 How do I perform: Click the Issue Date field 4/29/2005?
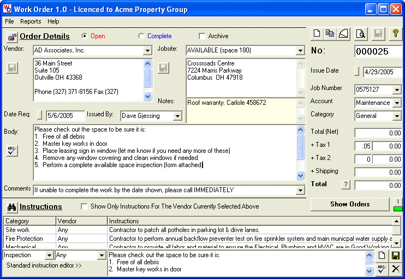click(x=383, y=72)
